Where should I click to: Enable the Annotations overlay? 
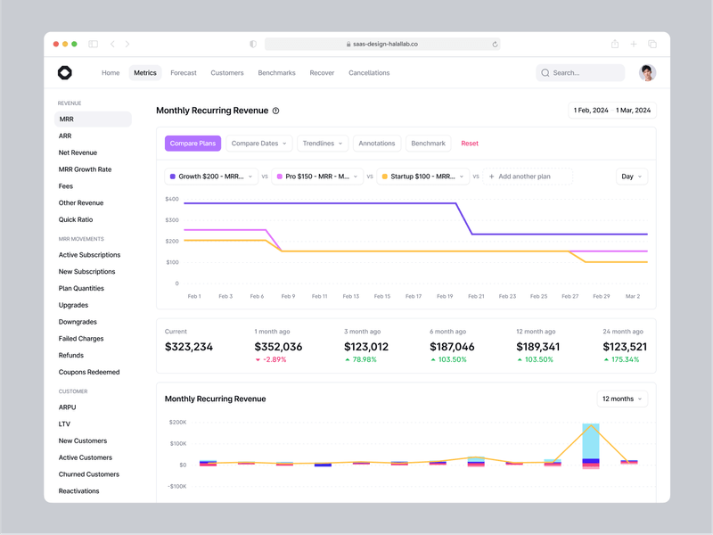pos(375,143)
